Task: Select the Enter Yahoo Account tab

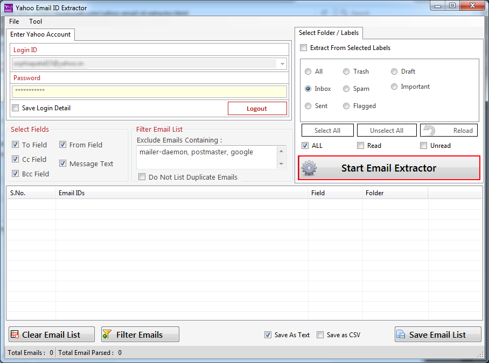Action: (x=40, y=34)
